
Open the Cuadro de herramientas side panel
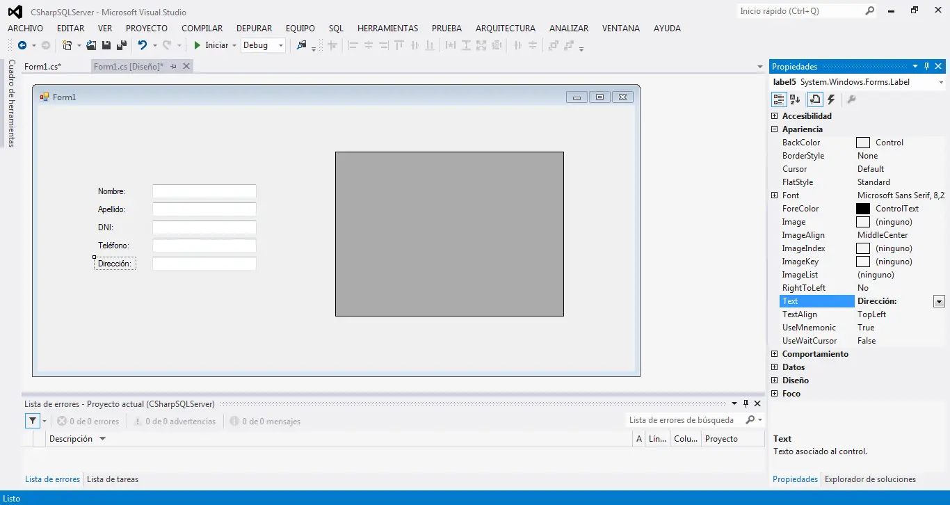[x=12, y=103]
